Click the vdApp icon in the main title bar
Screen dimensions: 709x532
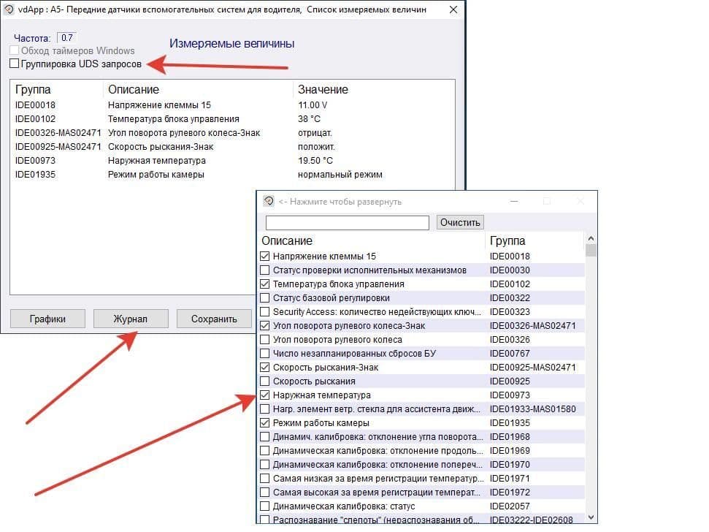click(9, 9)
